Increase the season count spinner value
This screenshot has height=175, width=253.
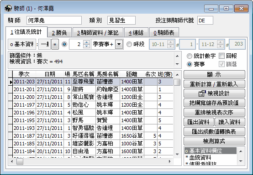(87, 42)
